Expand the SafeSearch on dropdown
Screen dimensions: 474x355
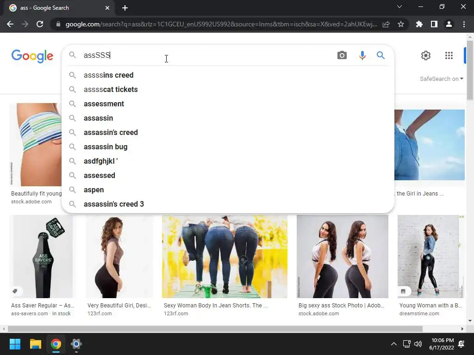pyautogui.click(x=441, y=79)
